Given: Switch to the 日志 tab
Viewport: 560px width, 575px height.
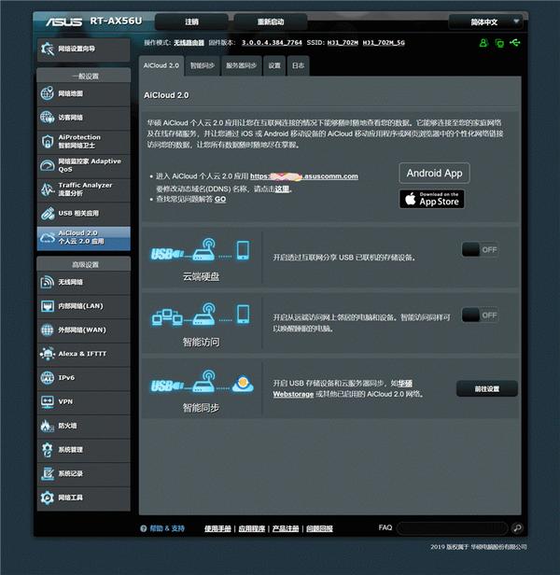Looking at the screenshot, I should [x=298, y=65].
